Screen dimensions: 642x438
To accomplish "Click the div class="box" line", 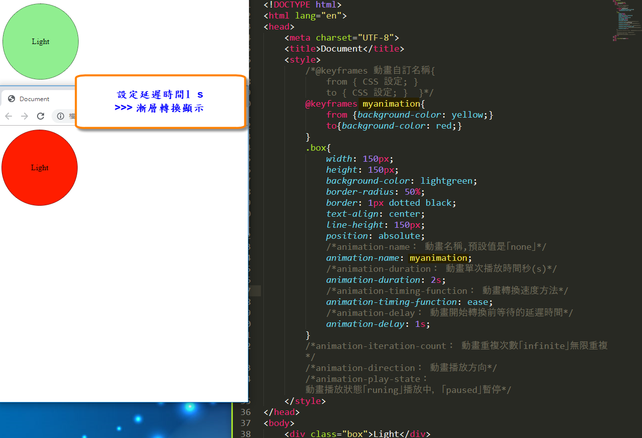I will tap(357, 433).
